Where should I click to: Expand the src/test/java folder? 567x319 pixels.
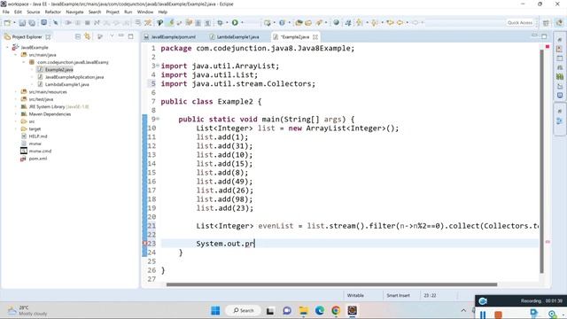(x=16, y=99)
